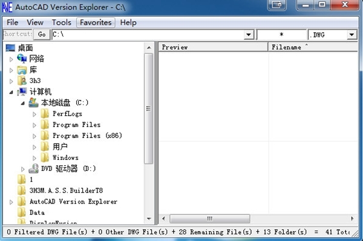Click the '13 Folder(s)' status text
This screenshot has height=241, width=363.
[285, 232]
